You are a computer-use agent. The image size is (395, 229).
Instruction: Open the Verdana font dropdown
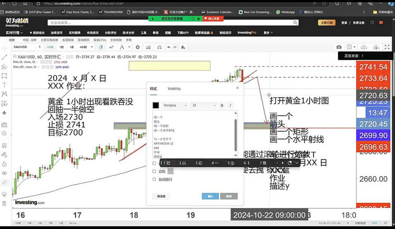[x=175, y=105]
